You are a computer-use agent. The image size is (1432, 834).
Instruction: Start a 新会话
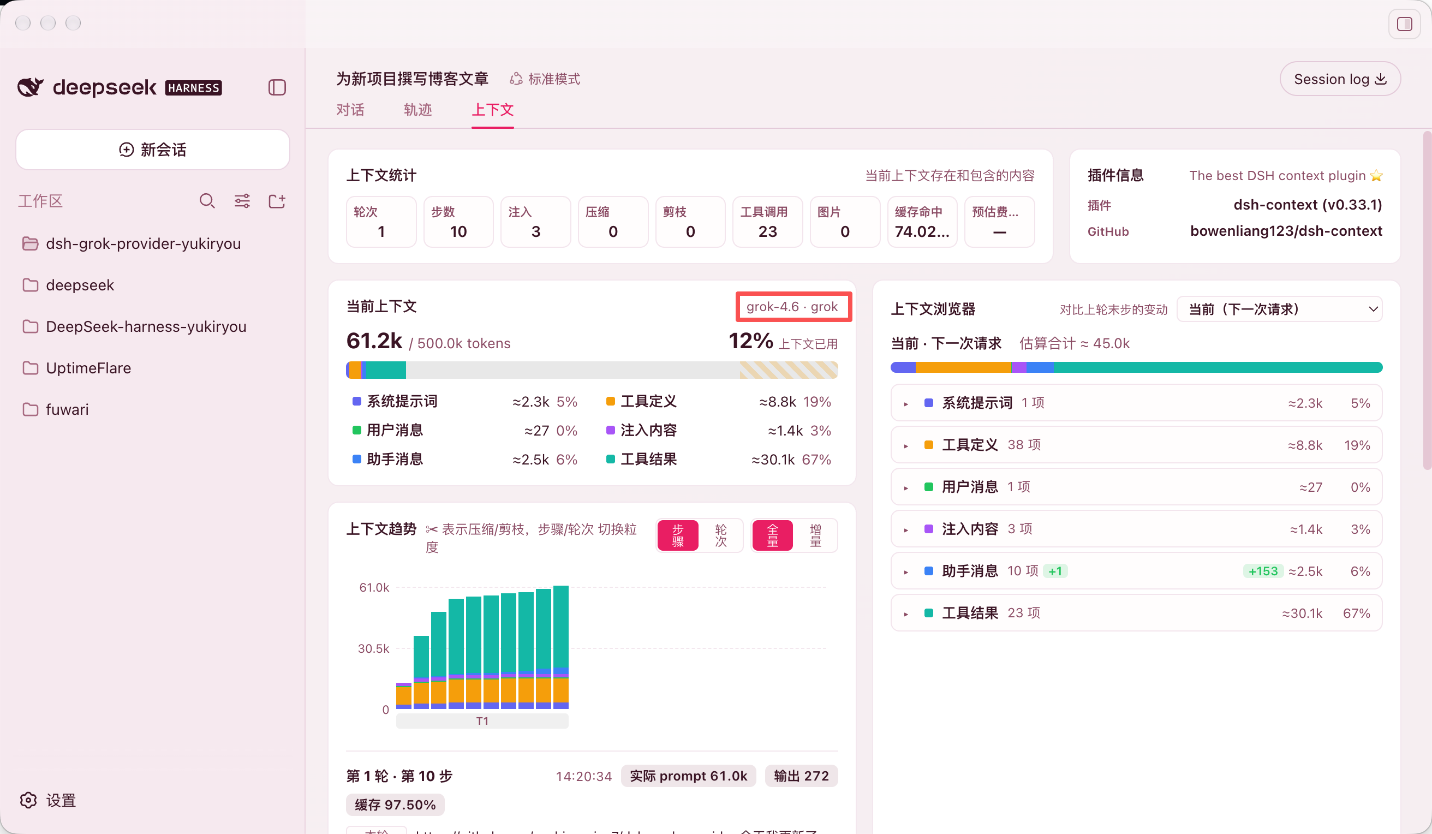click(x=153, y=150)
